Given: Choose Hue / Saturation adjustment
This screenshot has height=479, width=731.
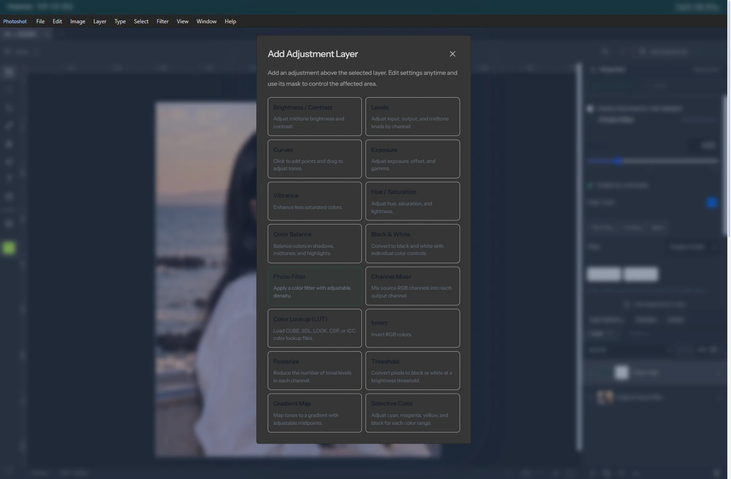Looking at the screenshot, I should point(413,201).
